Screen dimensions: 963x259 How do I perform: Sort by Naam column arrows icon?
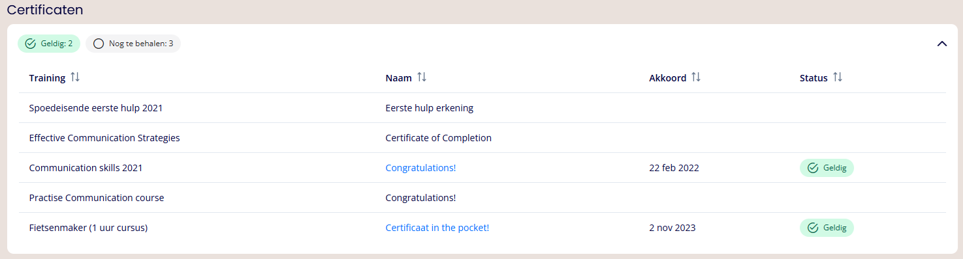tap(422, 77)
